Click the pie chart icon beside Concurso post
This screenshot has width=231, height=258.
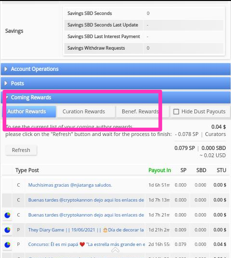[7, 244]
